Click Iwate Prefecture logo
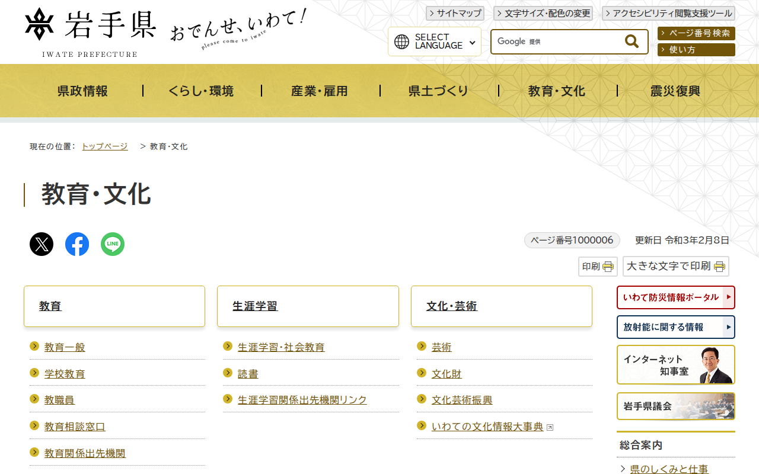Image resolution: width=759 pixels, height=474 pixels. 90,33
